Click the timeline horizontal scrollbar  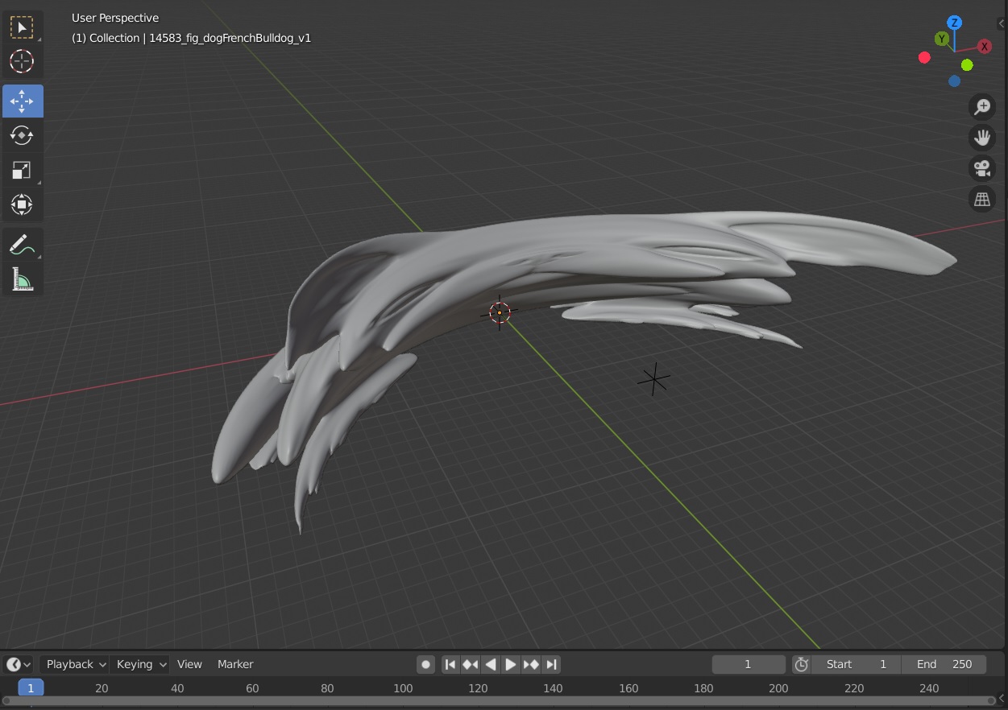(499, 700)
